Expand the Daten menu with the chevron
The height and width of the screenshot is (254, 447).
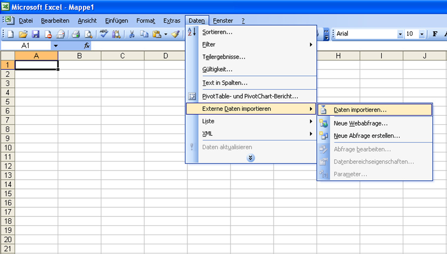click(250, 158)
